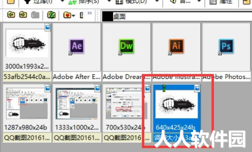252x152 pixels.
Task: Expand the favorites folder dropdown arrow
Action: tap(73, 16)
